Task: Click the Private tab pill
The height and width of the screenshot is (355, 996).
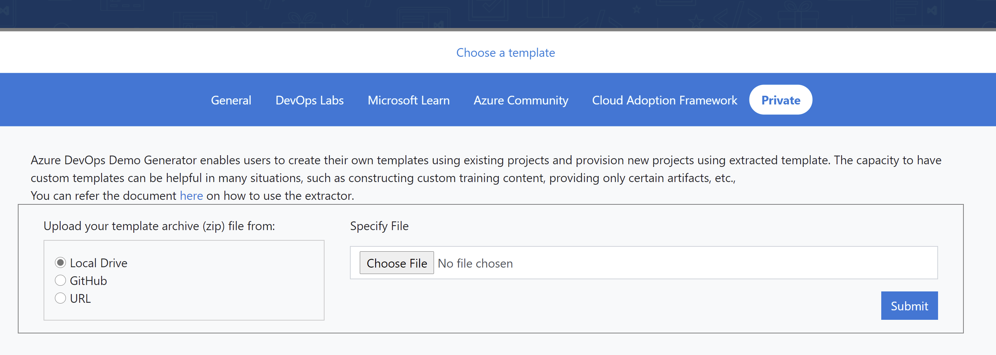Action: coord(780,100)
